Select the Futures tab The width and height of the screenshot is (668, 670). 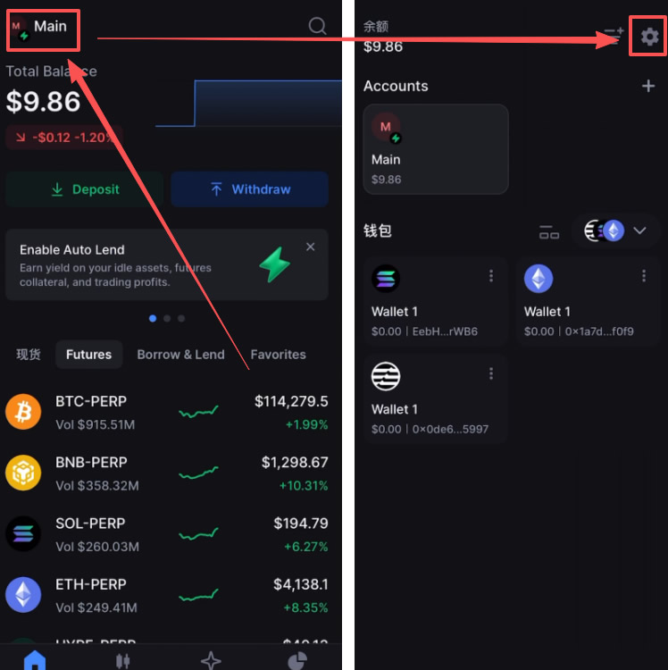[88, 355]
